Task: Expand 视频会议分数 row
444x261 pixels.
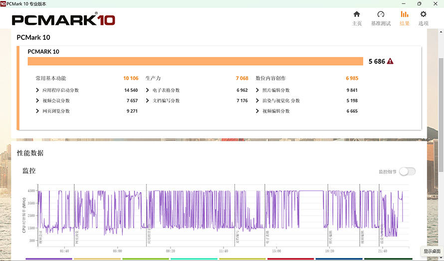Action: (x=37, y=101)
